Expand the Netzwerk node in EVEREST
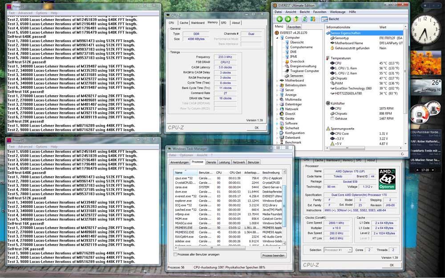Viewport: 445px width, 278px height. pos(277,109)
